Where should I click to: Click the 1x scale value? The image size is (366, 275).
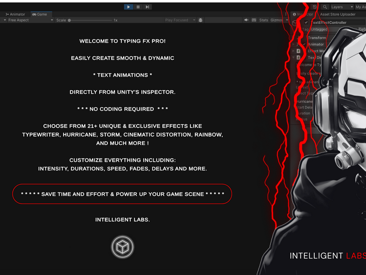coord(116,20)
